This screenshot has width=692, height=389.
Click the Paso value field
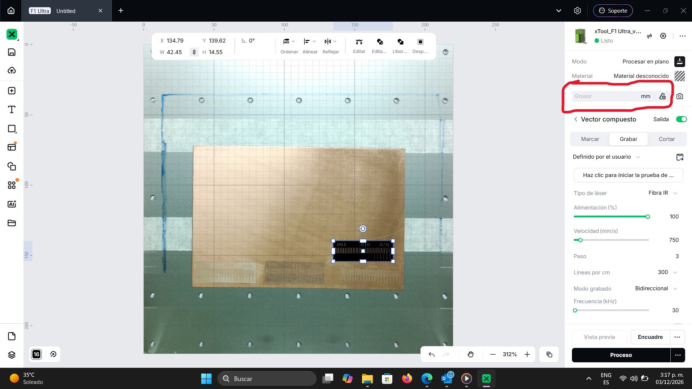pos(677,256)
